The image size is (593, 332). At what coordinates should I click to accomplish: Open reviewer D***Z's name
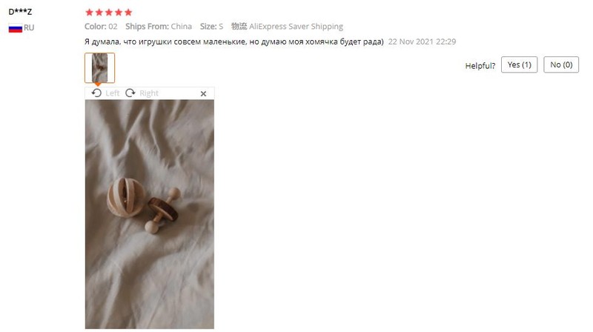point(20,12)
